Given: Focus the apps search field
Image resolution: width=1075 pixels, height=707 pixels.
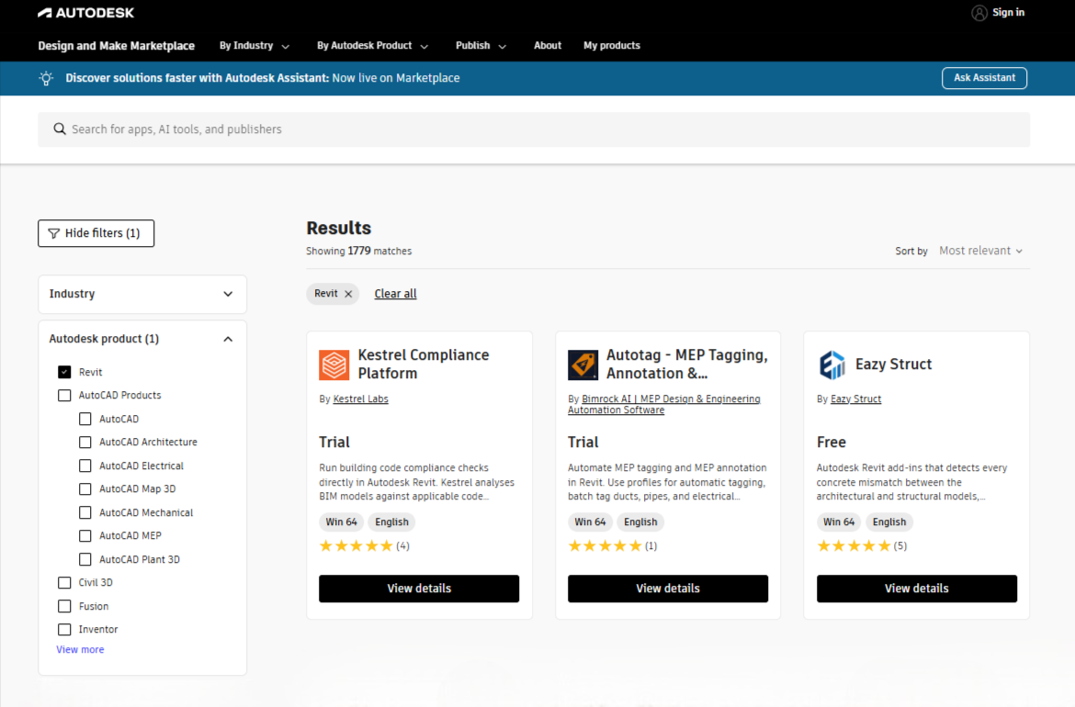Looking at the screenshot, I should pyautogui.click(x=534, y=129).
